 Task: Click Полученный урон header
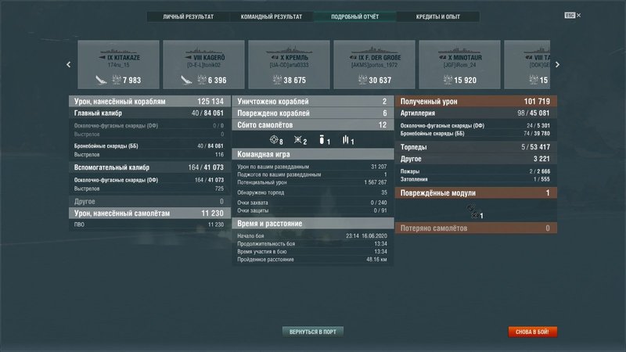(x=476, y=102)
